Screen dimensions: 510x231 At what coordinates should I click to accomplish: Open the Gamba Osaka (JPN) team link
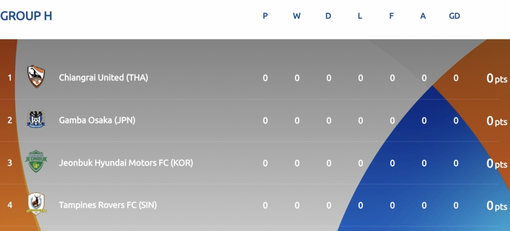pyautogui.click(x=97, y=120)
